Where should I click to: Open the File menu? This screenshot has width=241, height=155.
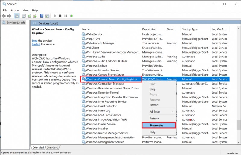coord(5,11)
